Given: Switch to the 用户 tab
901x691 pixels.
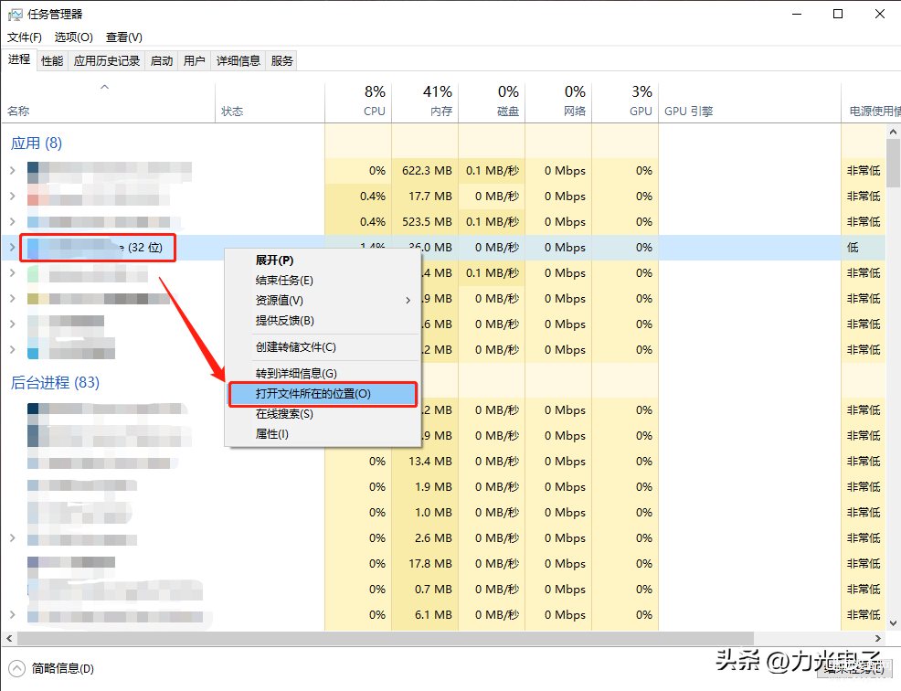Looking at the screenshot, I should (195, 60).
